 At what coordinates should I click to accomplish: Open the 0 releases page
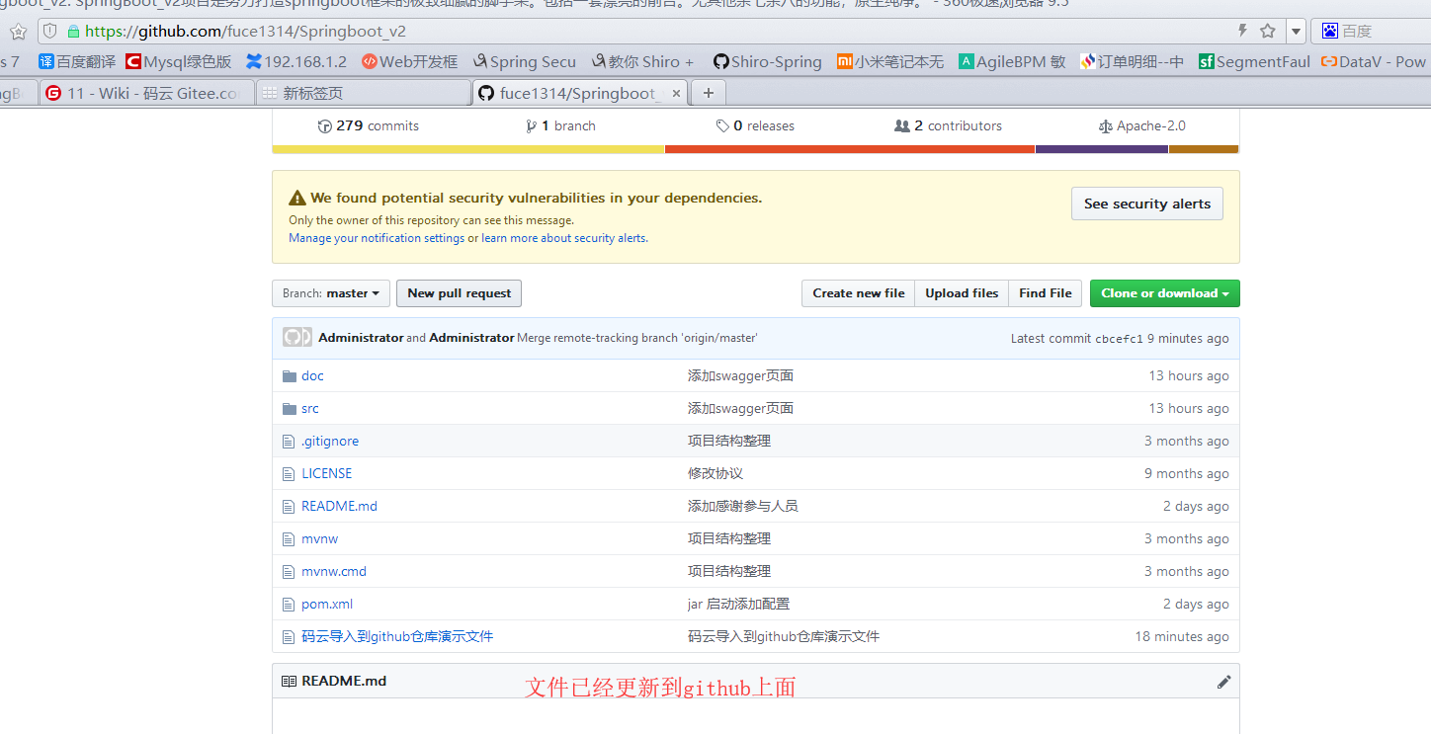pos(756,125)
